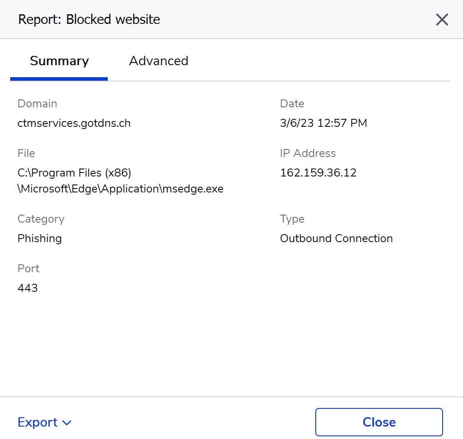Click the Phishing category value
Viewport: 463px width, 439px height.
39,238
